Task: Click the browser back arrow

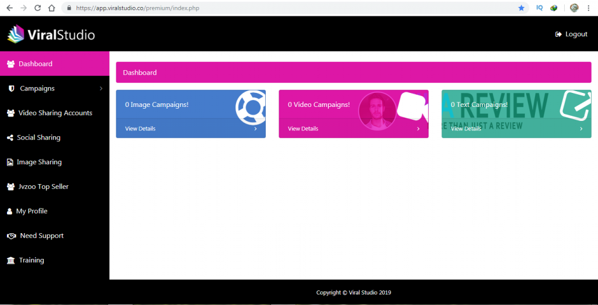Action: (9, 8)
